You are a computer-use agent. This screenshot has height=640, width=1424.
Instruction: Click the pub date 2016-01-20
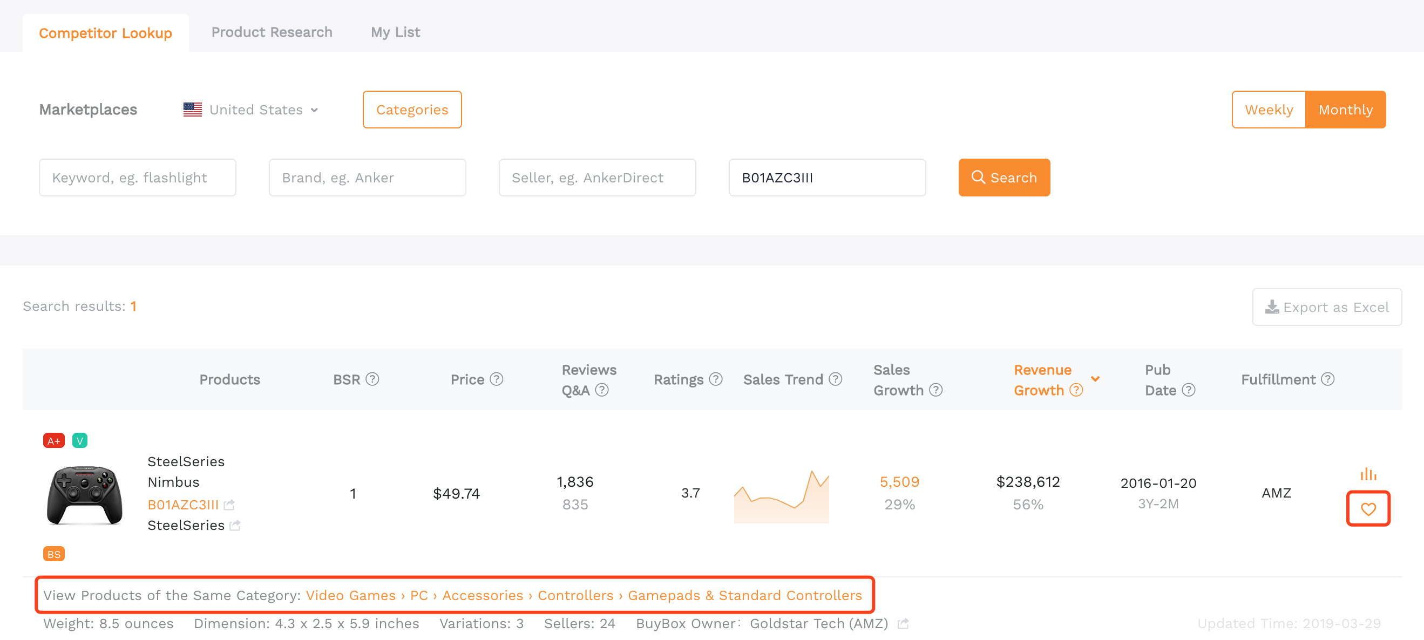(x=1157, y=482)
